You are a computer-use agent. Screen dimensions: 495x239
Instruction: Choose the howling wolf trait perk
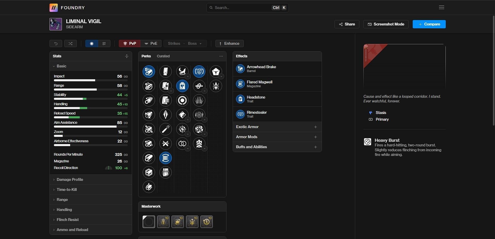[x=182, y=72]
